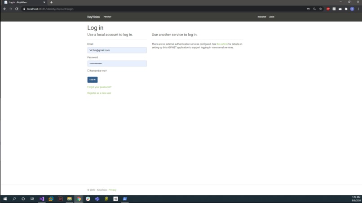Viewport: 362px width, 203px height.
Task: Open Windows taskbar search
Action: 14,199
